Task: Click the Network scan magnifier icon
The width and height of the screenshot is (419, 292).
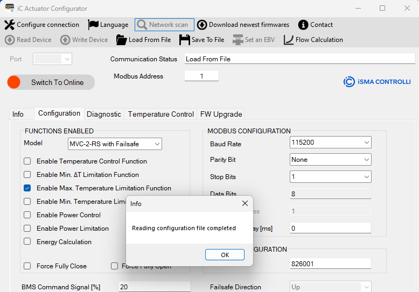Action: tap(142, 25)
